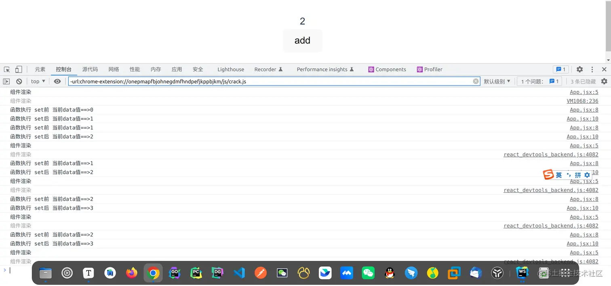Image resolution: width=611 pixels, height=286 pixels.
Task: Open the 性能 (Performance) tab
Action: pyautogui.click(x=135, y=69)
